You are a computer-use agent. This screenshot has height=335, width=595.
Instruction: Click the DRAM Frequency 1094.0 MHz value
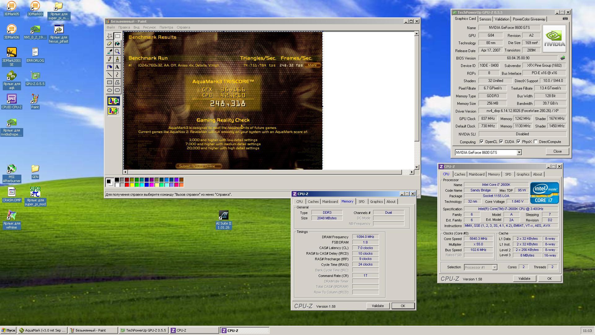(365, 237)
